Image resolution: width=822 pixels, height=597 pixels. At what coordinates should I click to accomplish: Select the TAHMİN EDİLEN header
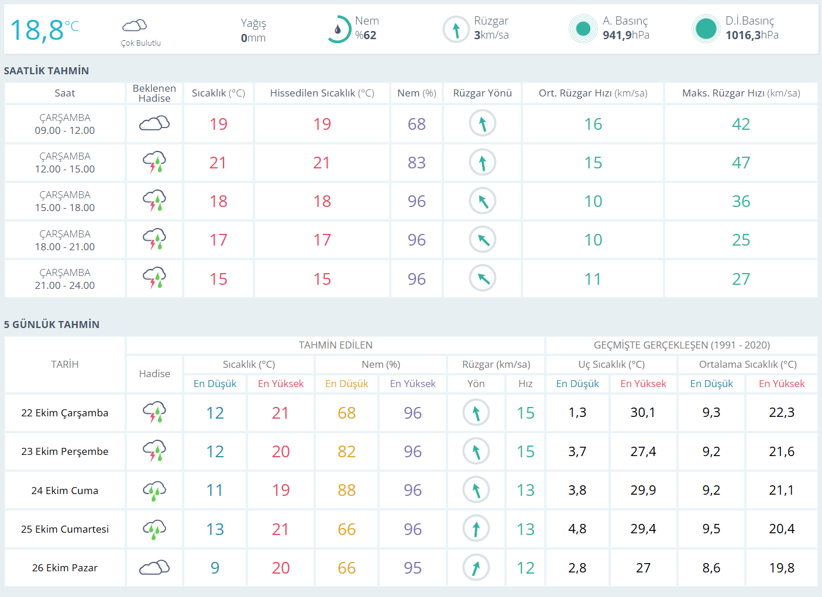coord(335,345)
